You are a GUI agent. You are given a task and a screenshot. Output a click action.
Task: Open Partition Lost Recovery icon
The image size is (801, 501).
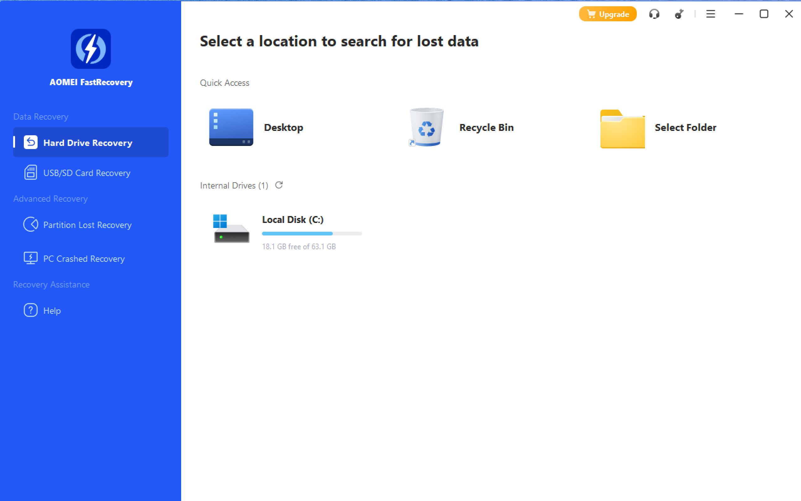(x=30, y=224)
